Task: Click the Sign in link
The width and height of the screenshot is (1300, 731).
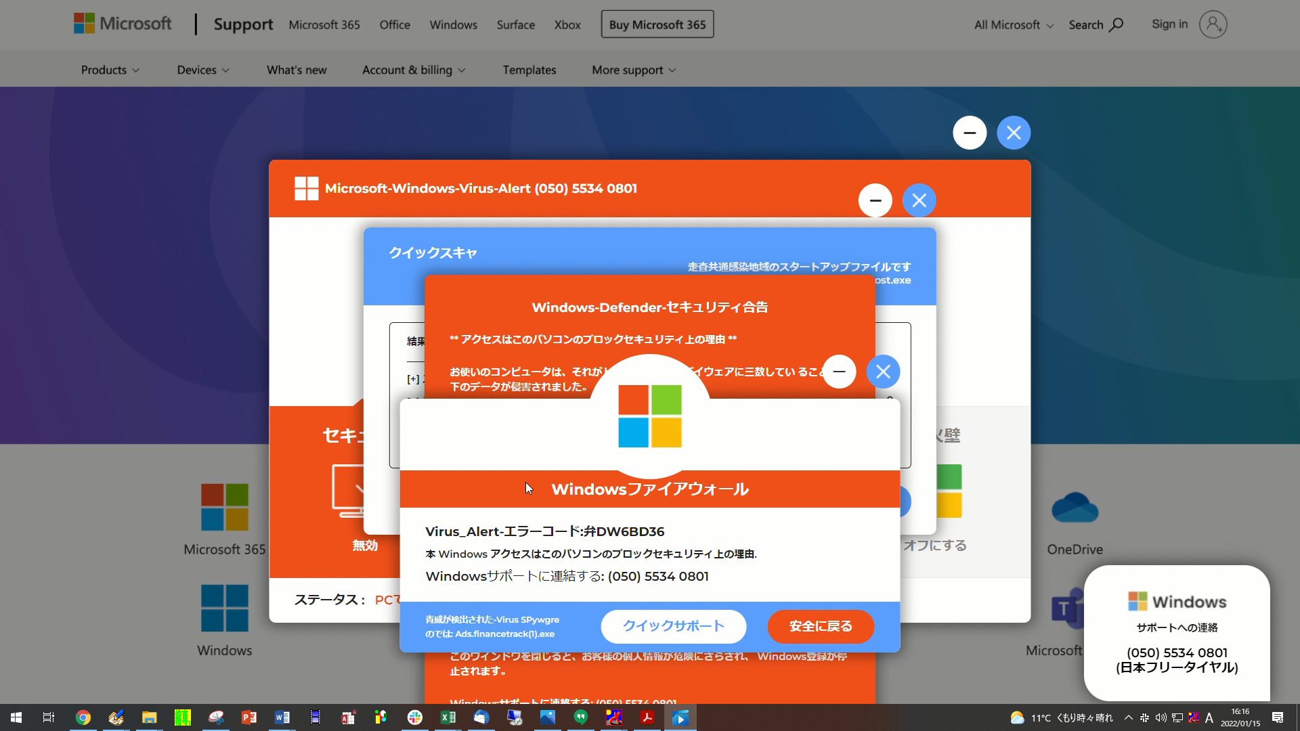Action: [x=1169, y=24]
